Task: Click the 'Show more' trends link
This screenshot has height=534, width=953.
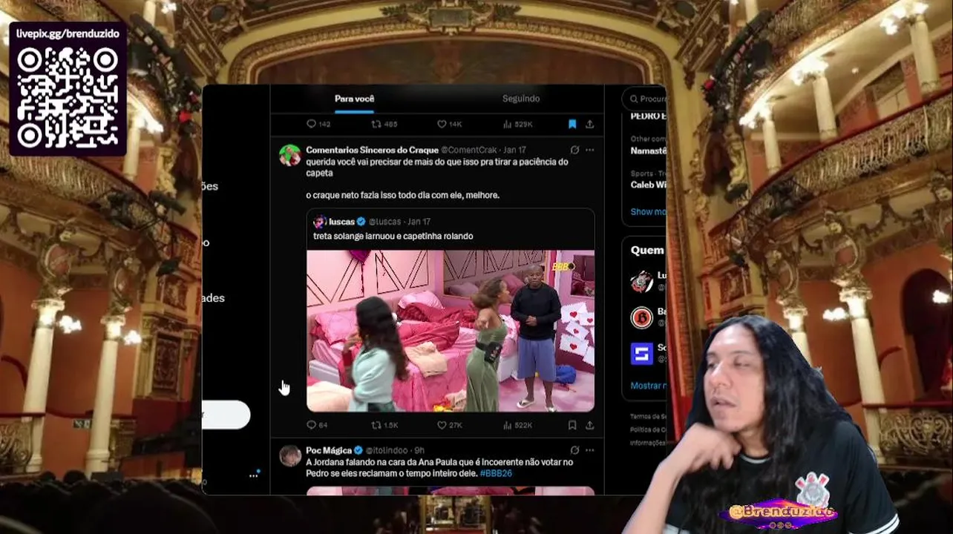Action: 648,211
